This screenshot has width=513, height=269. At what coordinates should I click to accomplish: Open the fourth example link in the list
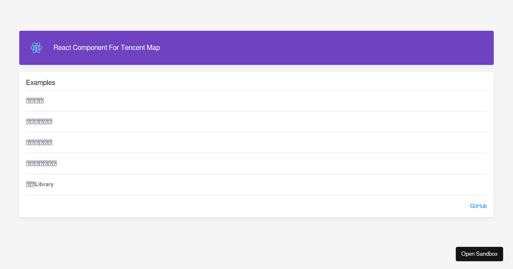41,164
